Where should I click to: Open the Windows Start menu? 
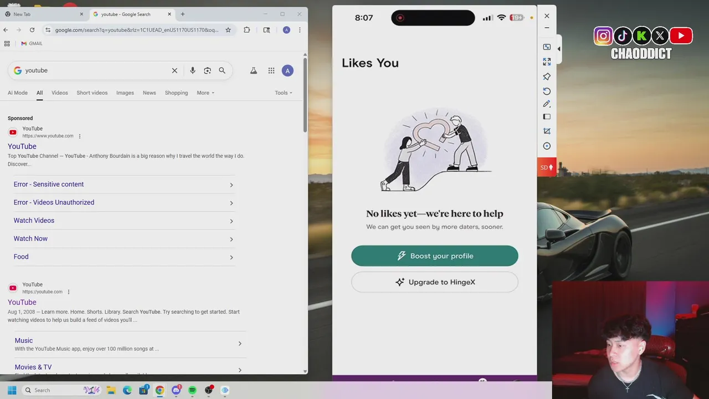click(x=12, y=390)
